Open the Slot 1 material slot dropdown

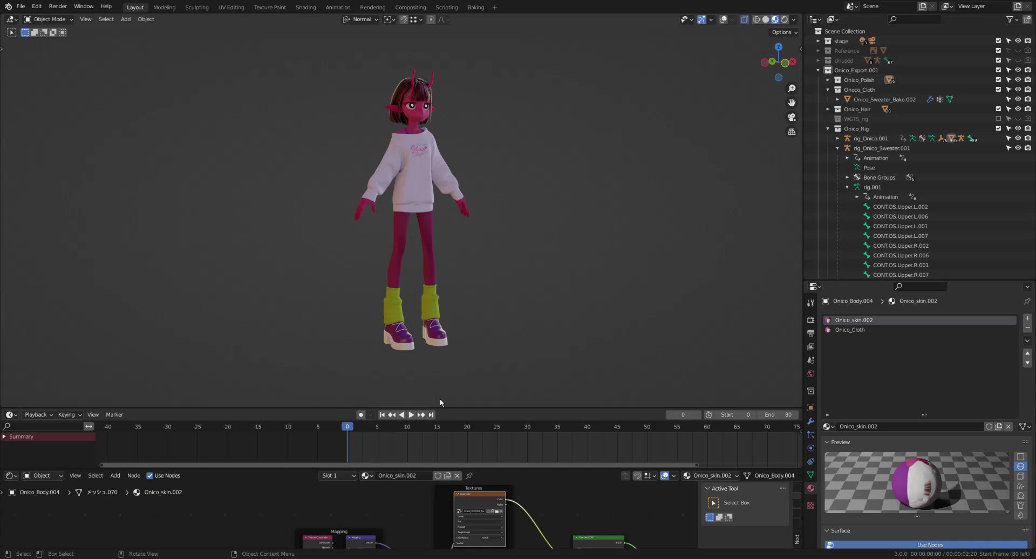coord(338,476)
